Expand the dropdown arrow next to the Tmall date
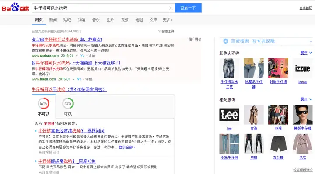Viewport: 315px width, 174px height. (x=74, y=79)
